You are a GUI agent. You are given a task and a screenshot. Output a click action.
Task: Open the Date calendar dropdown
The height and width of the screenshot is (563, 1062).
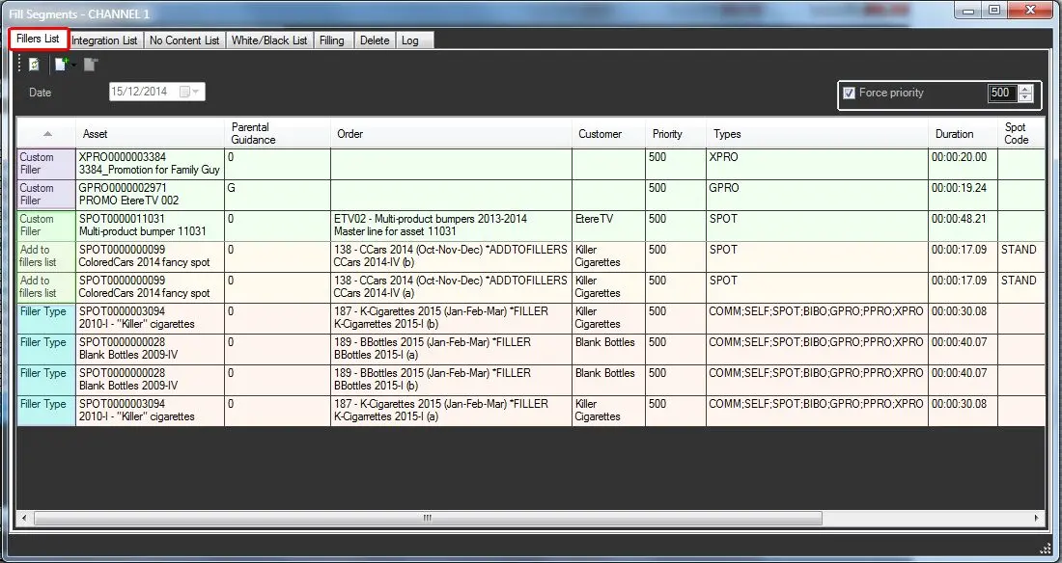pos(196,93)
